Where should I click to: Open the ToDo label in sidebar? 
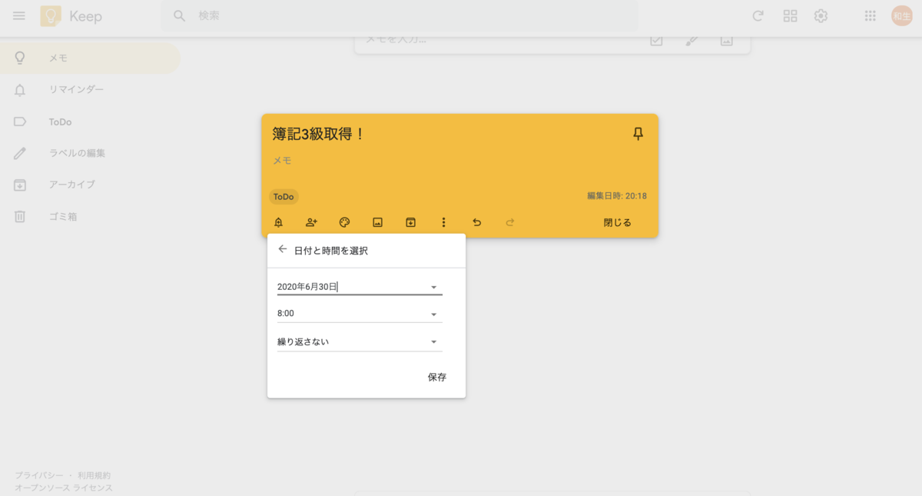coord(90,122)
